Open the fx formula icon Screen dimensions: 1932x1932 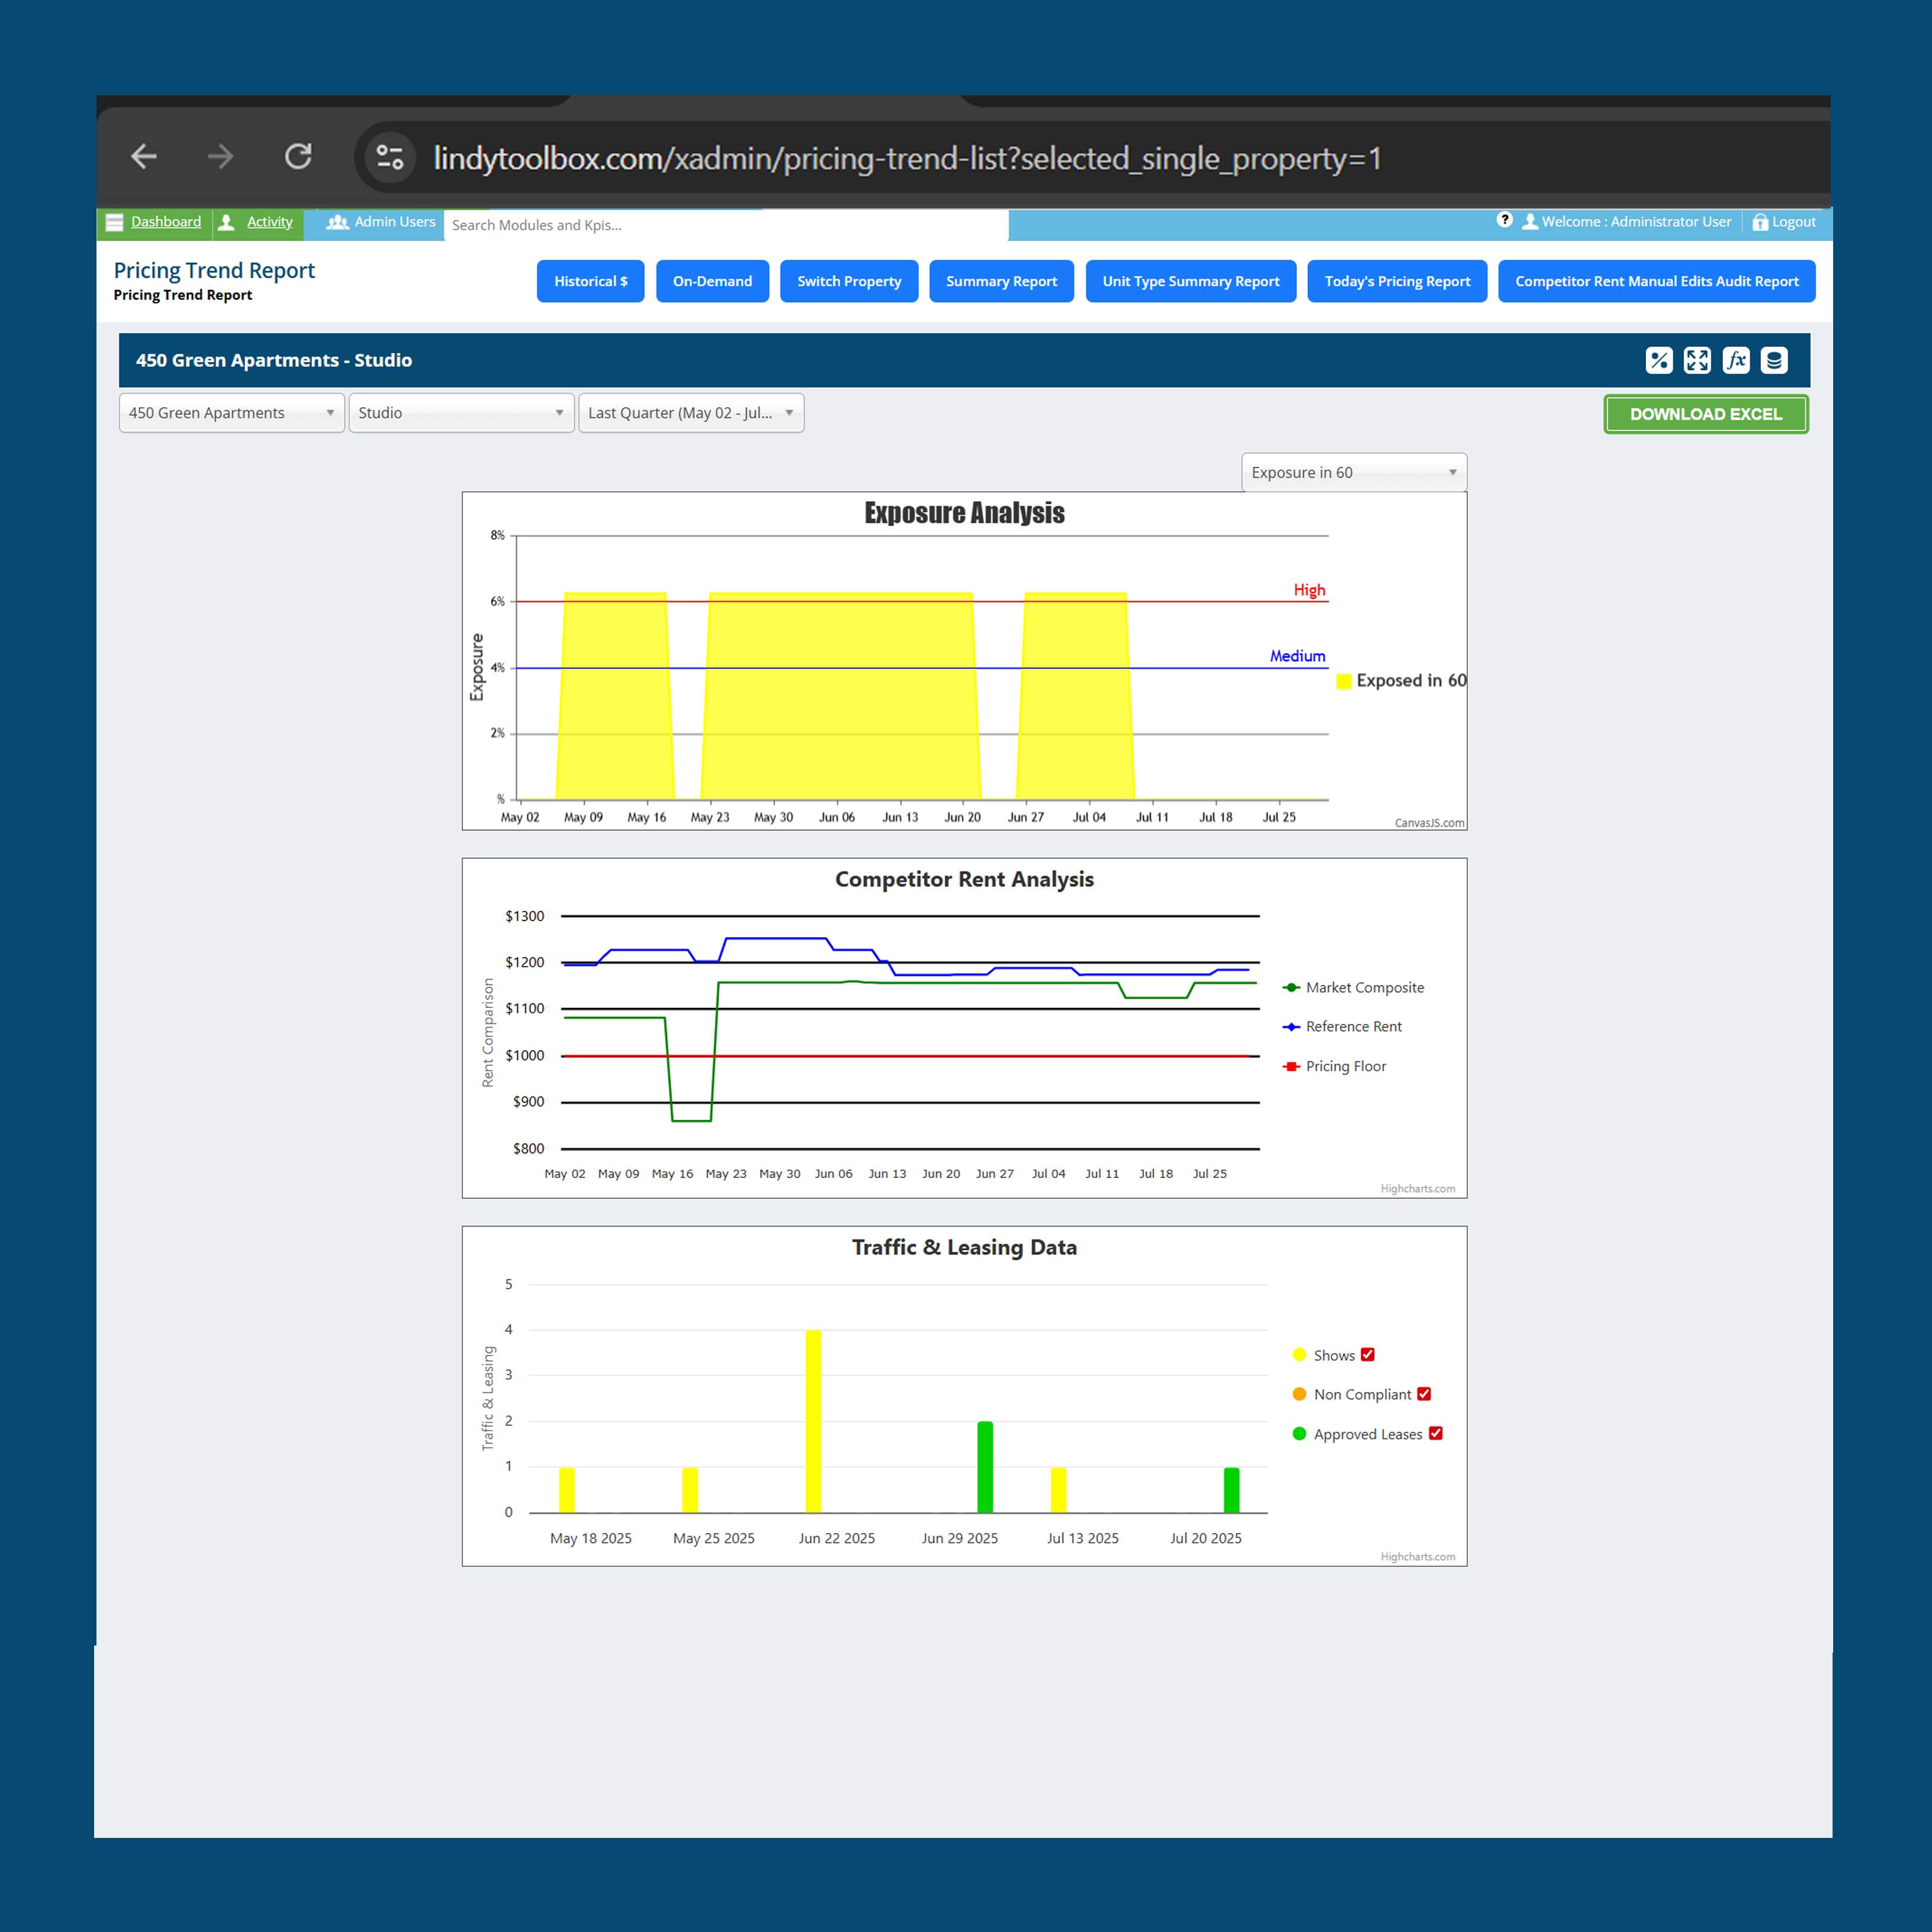coord(1736,360)
